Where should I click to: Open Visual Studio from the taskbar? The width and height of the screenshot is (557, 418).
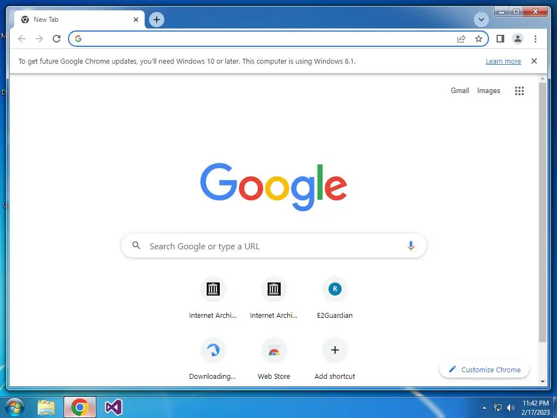114,407
